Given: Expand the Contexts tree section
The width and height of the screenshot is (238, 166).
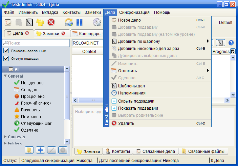Looking at the screenshot, I should pos(5,137).
